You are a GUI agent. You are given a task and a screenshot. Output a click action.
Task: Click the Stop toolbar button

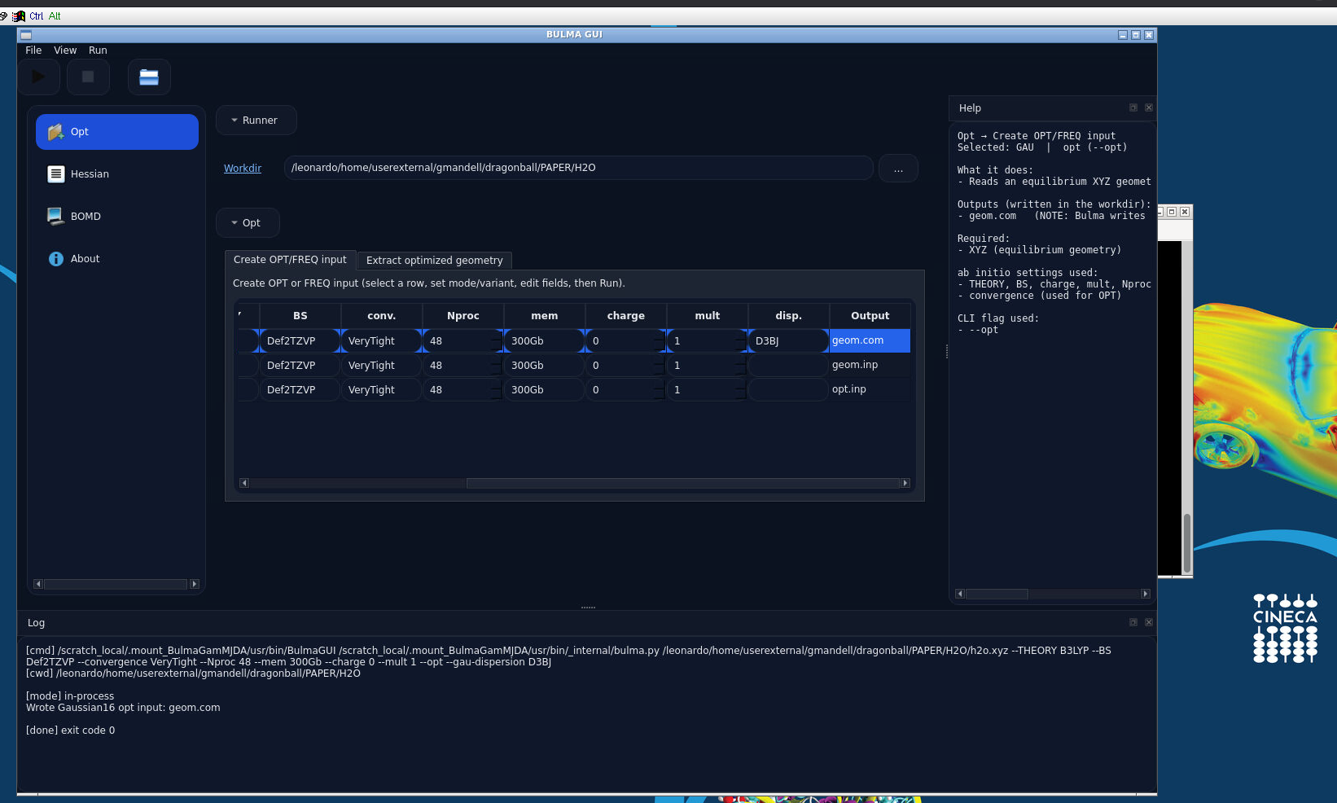pos(88,77)
